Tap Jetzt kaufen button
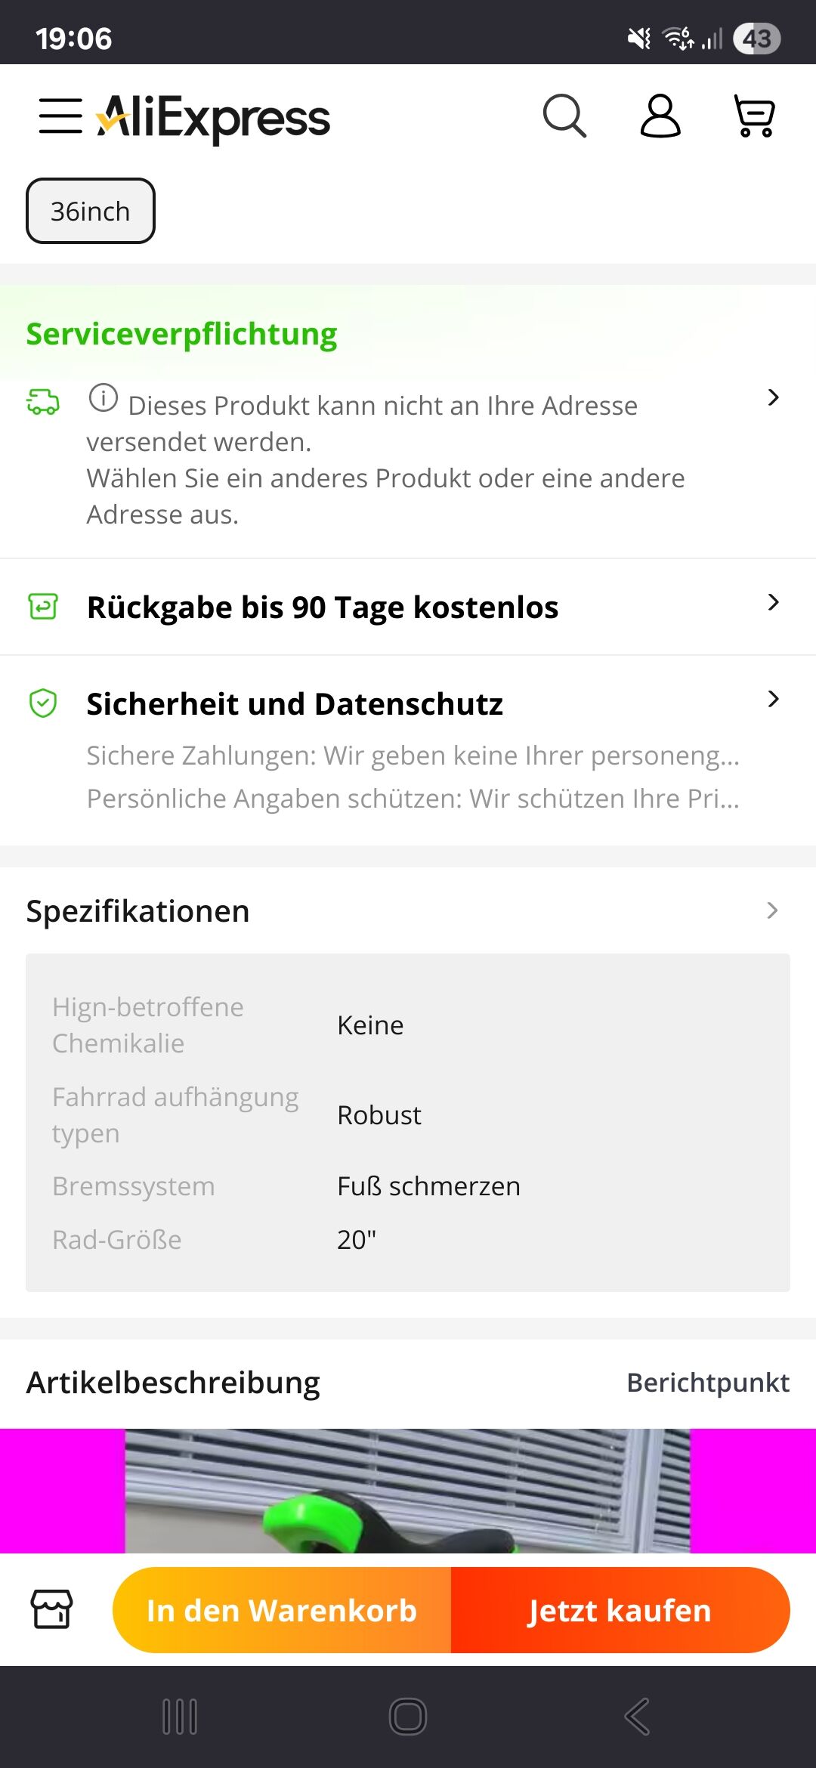Screen dimensions: 816x1768 click(620, 1610)
